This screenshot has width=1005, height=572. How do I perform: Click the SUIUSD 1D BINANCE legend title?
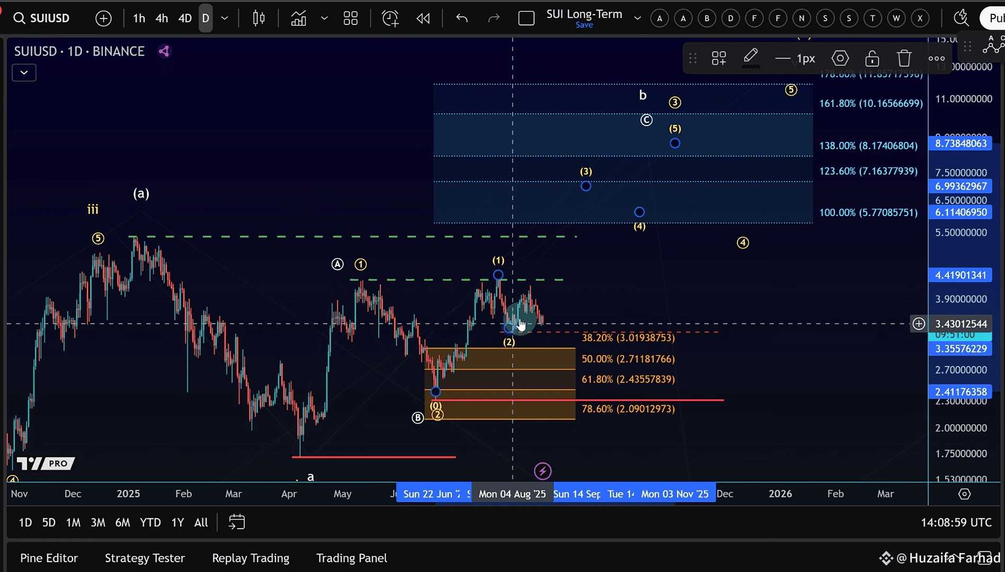point(79,51)
